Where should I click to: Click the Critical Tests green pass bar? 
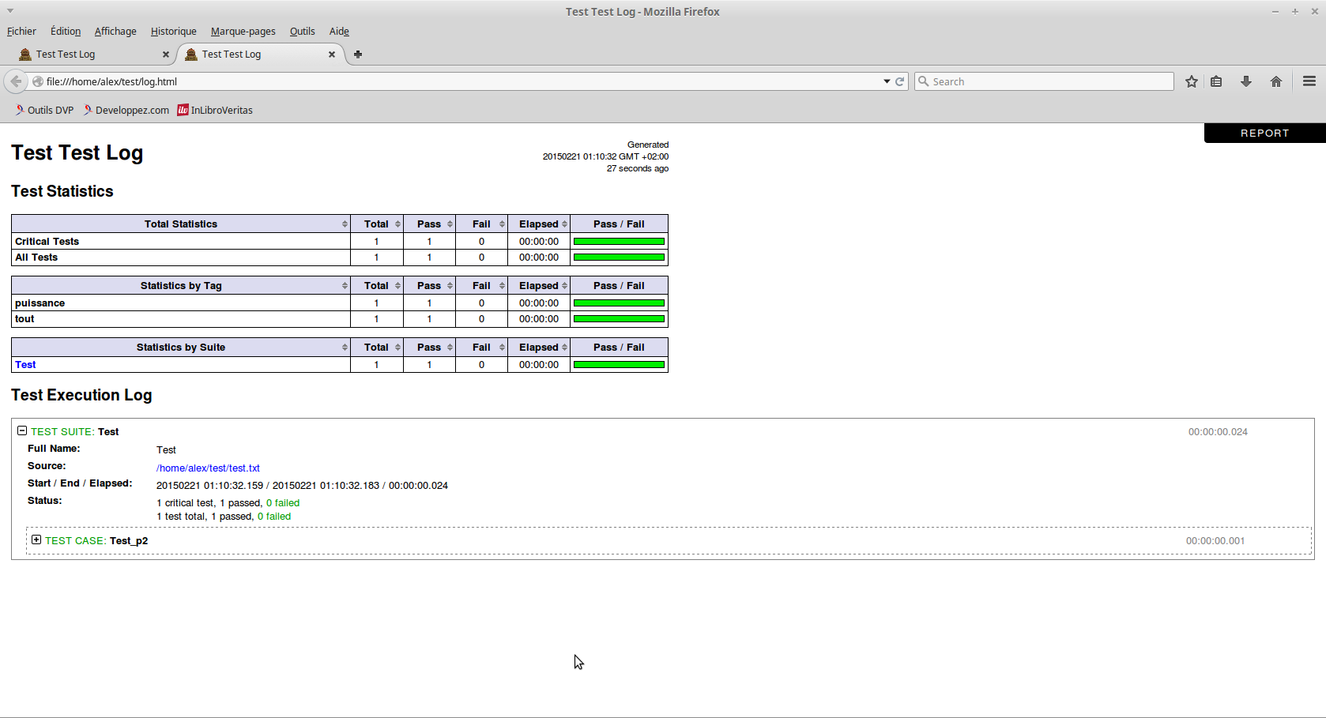(619, 242)
